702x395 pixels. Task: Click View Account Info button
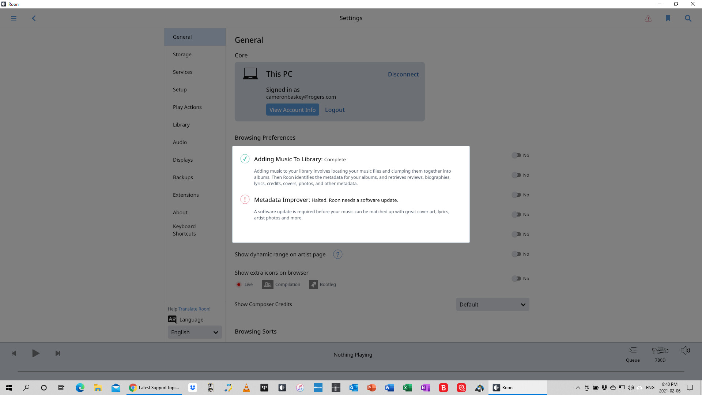tap(292, 110)
